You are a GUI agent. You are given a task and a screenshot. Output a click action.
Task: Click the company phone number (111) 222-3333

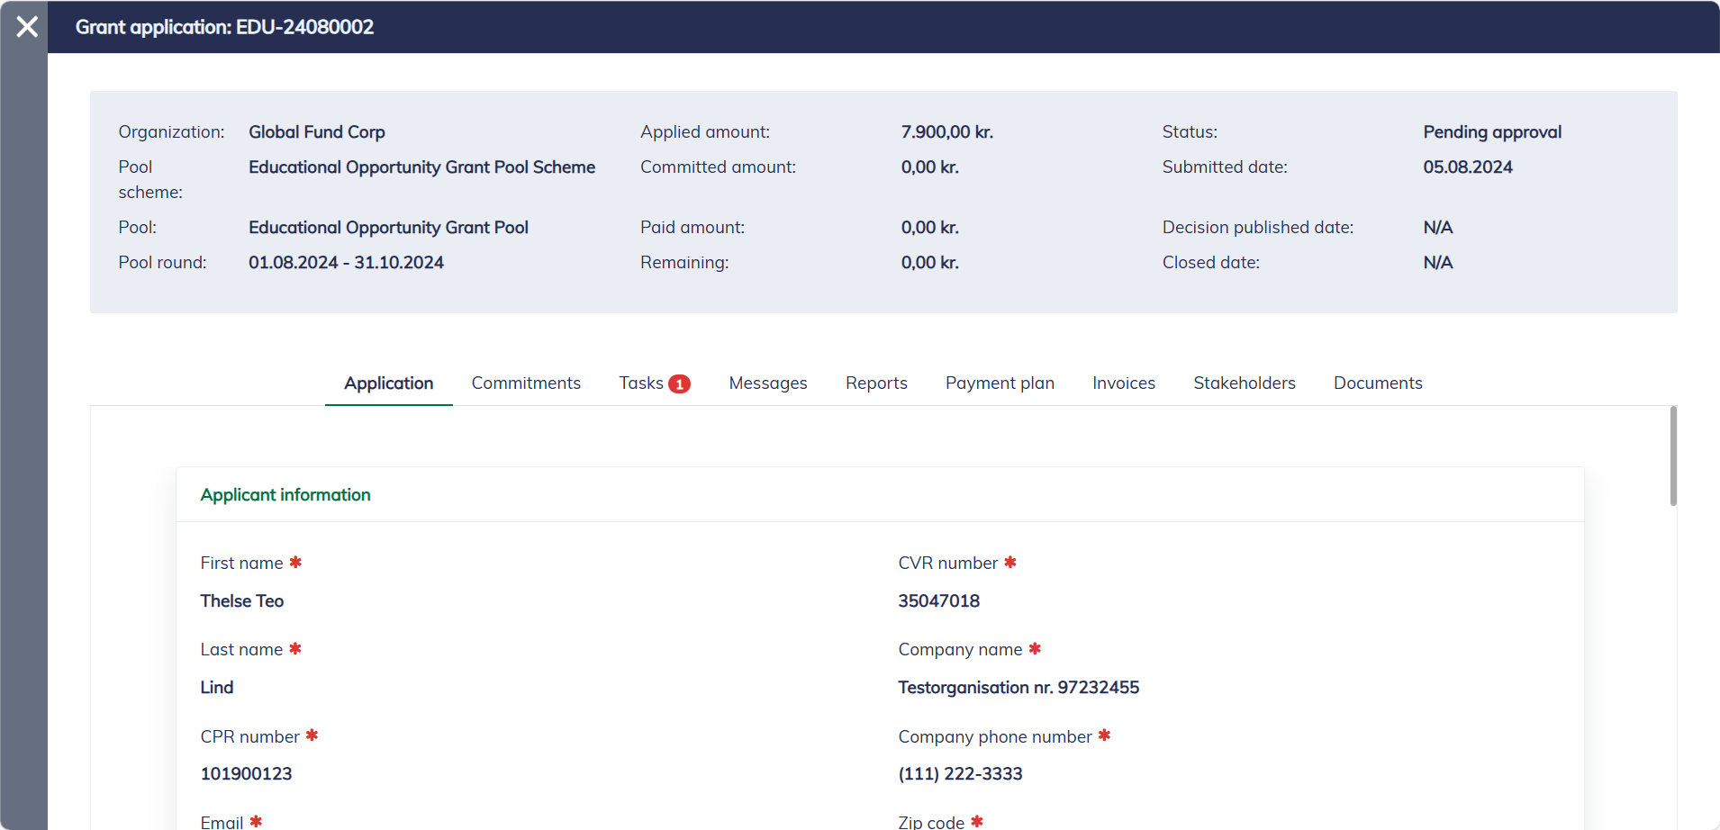pyautogui.click(x=960, y=774)
